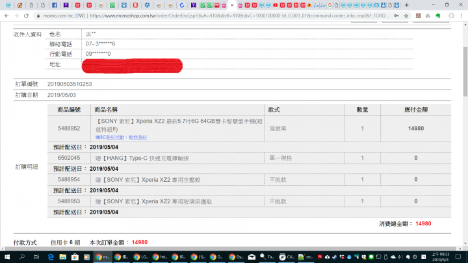View site info via the lock icon
This screenshot has height=263, width=468.
(38, 16)
